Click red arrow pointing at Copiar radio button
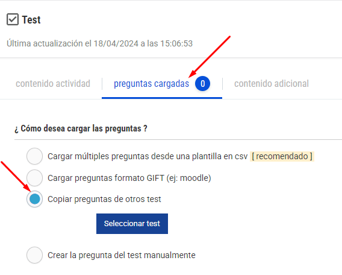The image size is (342, 275). (x=16, y=177)
